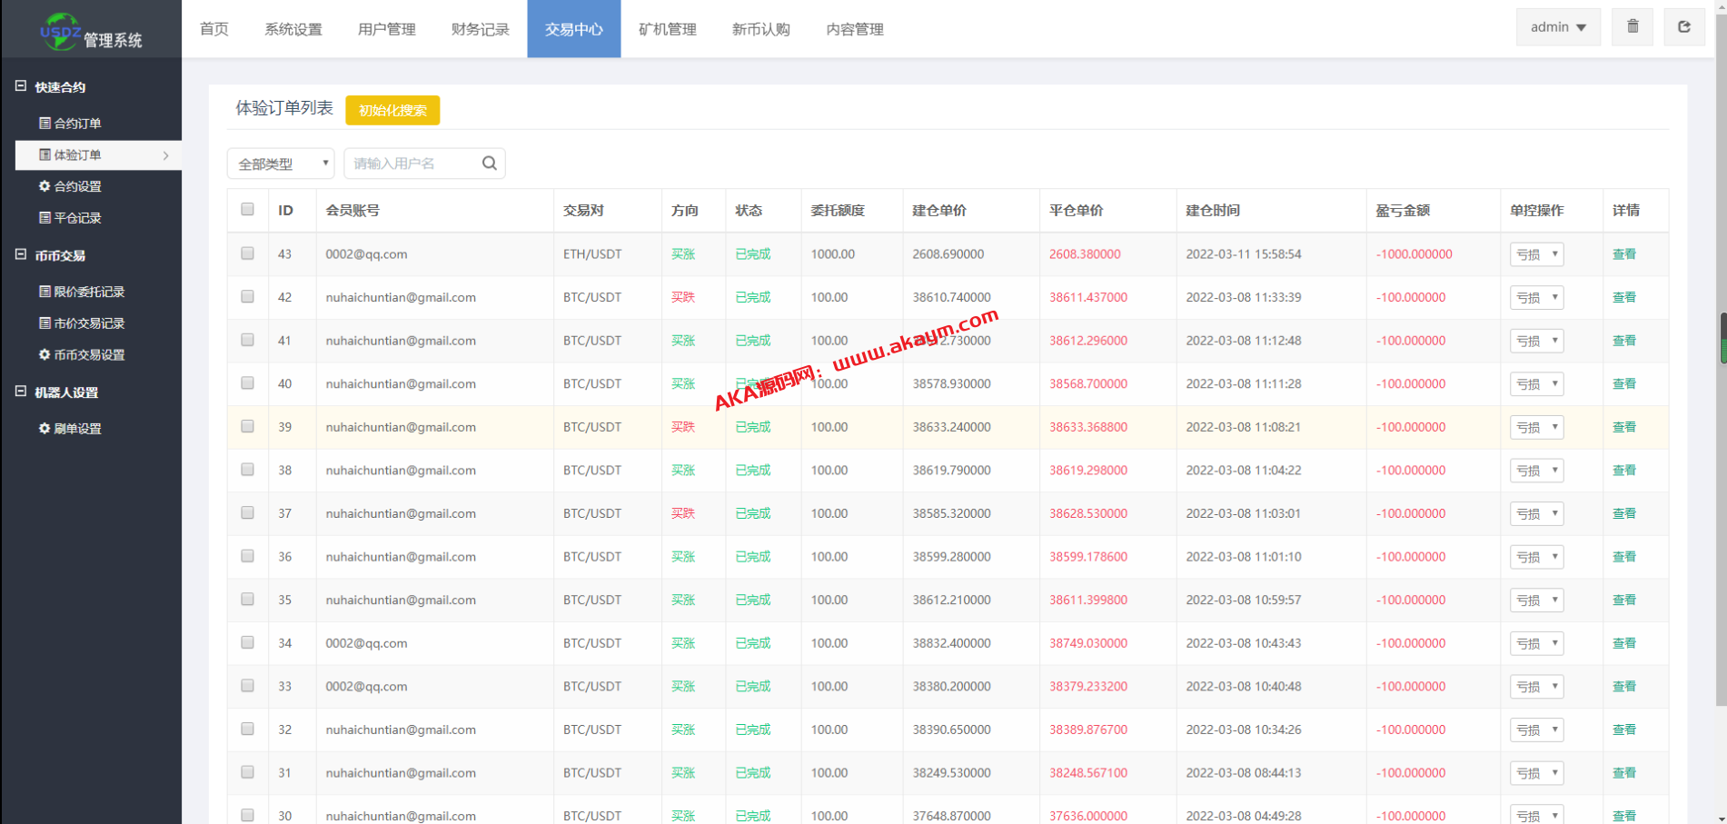Collapse the 快捷合约 section icon
The image size is (1727, 824).
(x=21, y=86)
